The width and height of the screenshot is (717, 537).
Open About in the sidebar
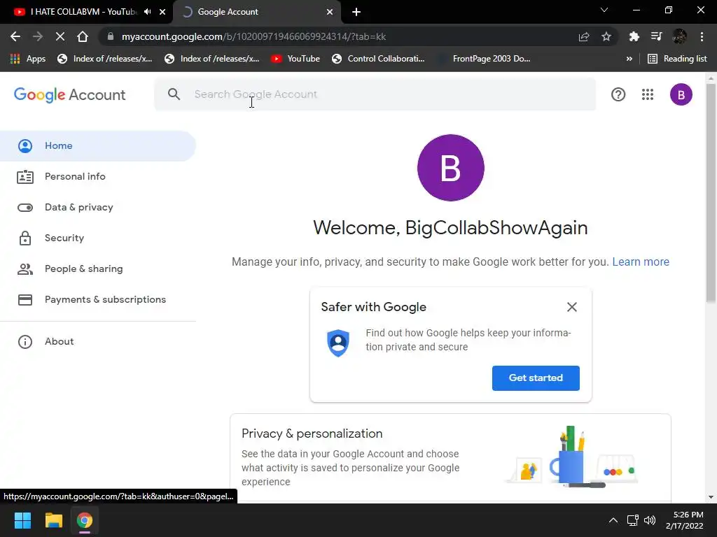click(x=98, y=341)
